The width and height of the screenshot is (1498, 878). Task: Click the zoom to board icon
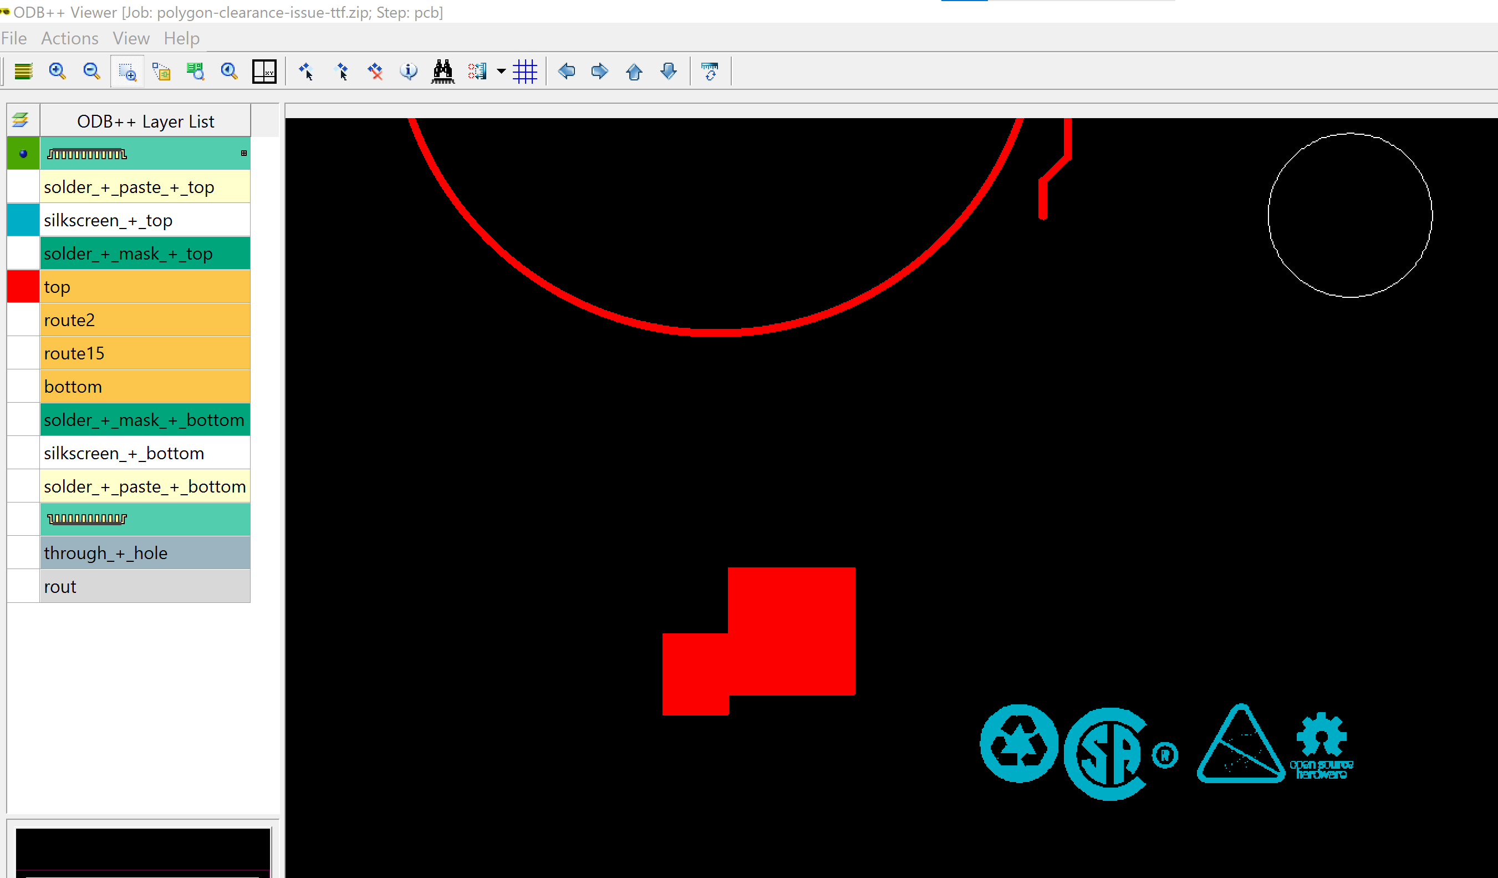pos(196,72)
